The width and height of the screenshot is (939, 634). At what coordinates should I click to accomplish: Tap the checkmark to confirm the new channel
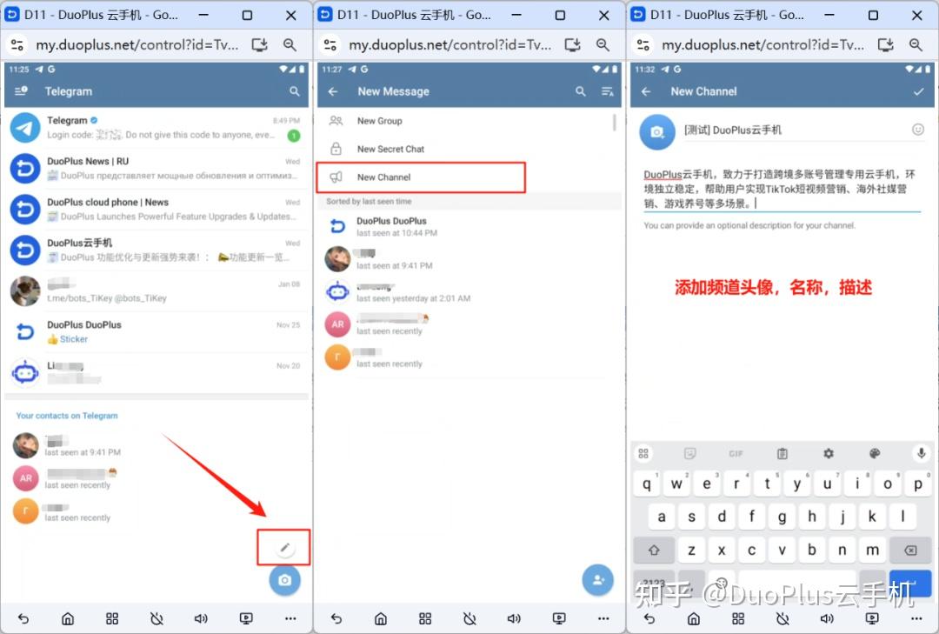917,90
